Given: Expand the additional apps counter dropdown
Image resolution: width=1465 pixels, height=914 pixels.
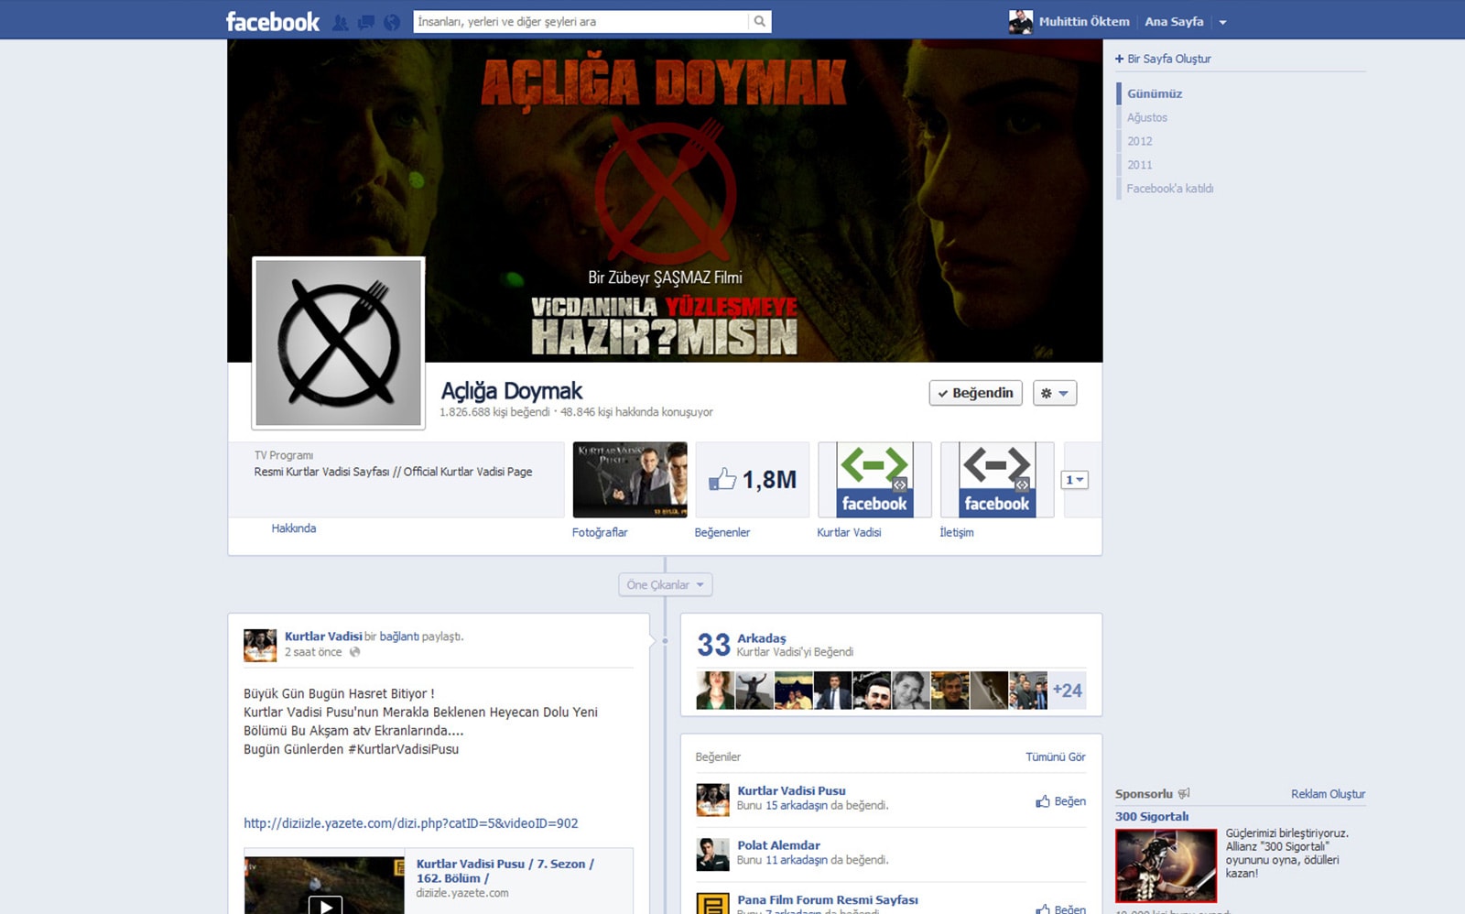Looking at the screenshot, I should (x=1074, y=480).
